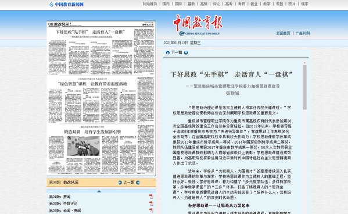Click the right arrow icon after 上一版
348x214 pixels.
click(x=138, y=183)
